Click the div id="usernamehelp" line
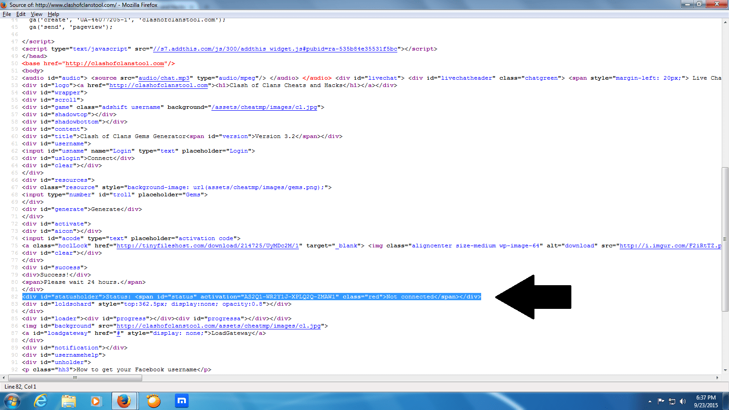 64,355
